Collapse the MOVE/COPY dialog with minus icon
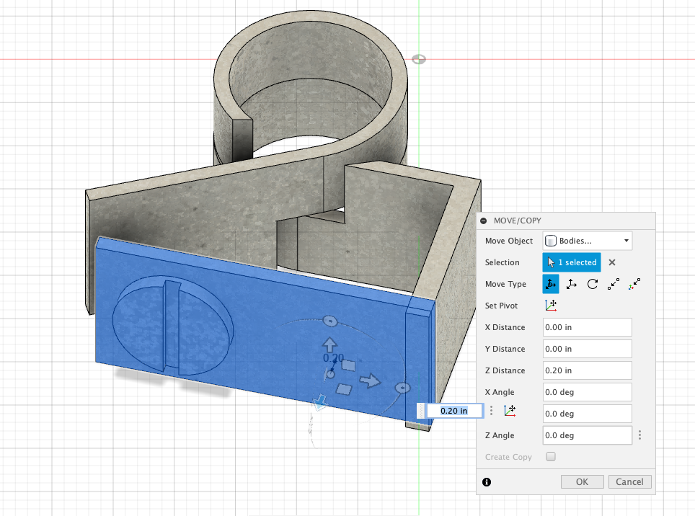The width and height of the screenshot is (695, 516). (484, 221)
